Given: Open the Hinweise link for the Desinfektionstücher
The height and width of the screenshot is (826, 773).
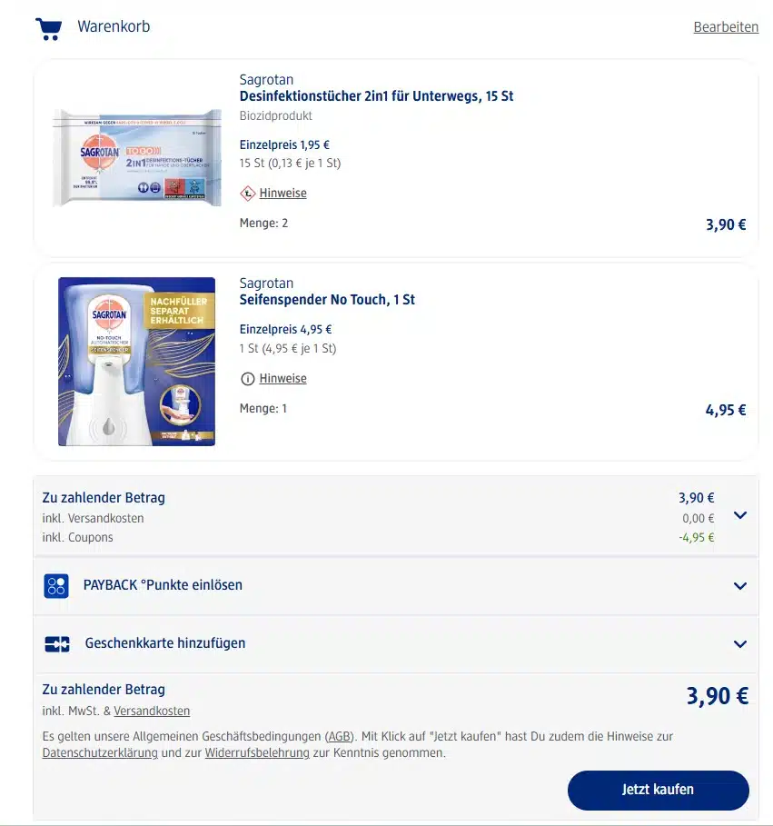Looking at the screenshot, I should click(282, 193).
